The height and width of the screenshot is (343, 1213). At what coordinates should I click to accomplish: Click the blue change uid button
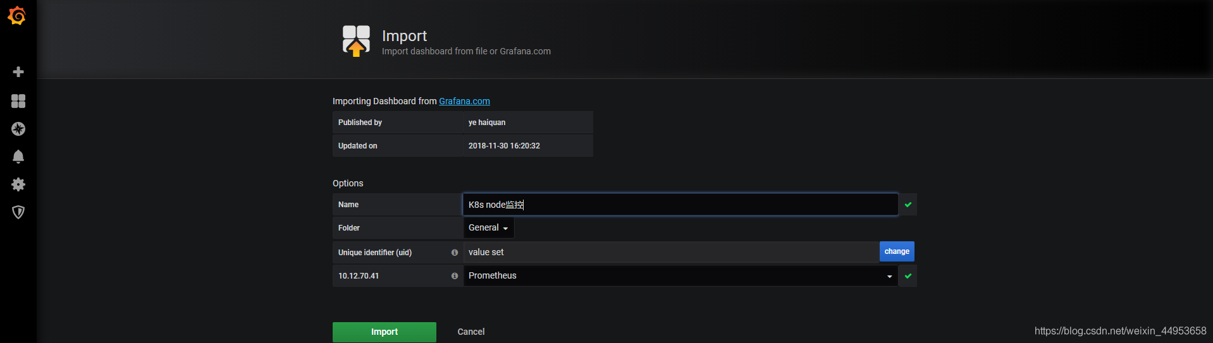point(897,251)
